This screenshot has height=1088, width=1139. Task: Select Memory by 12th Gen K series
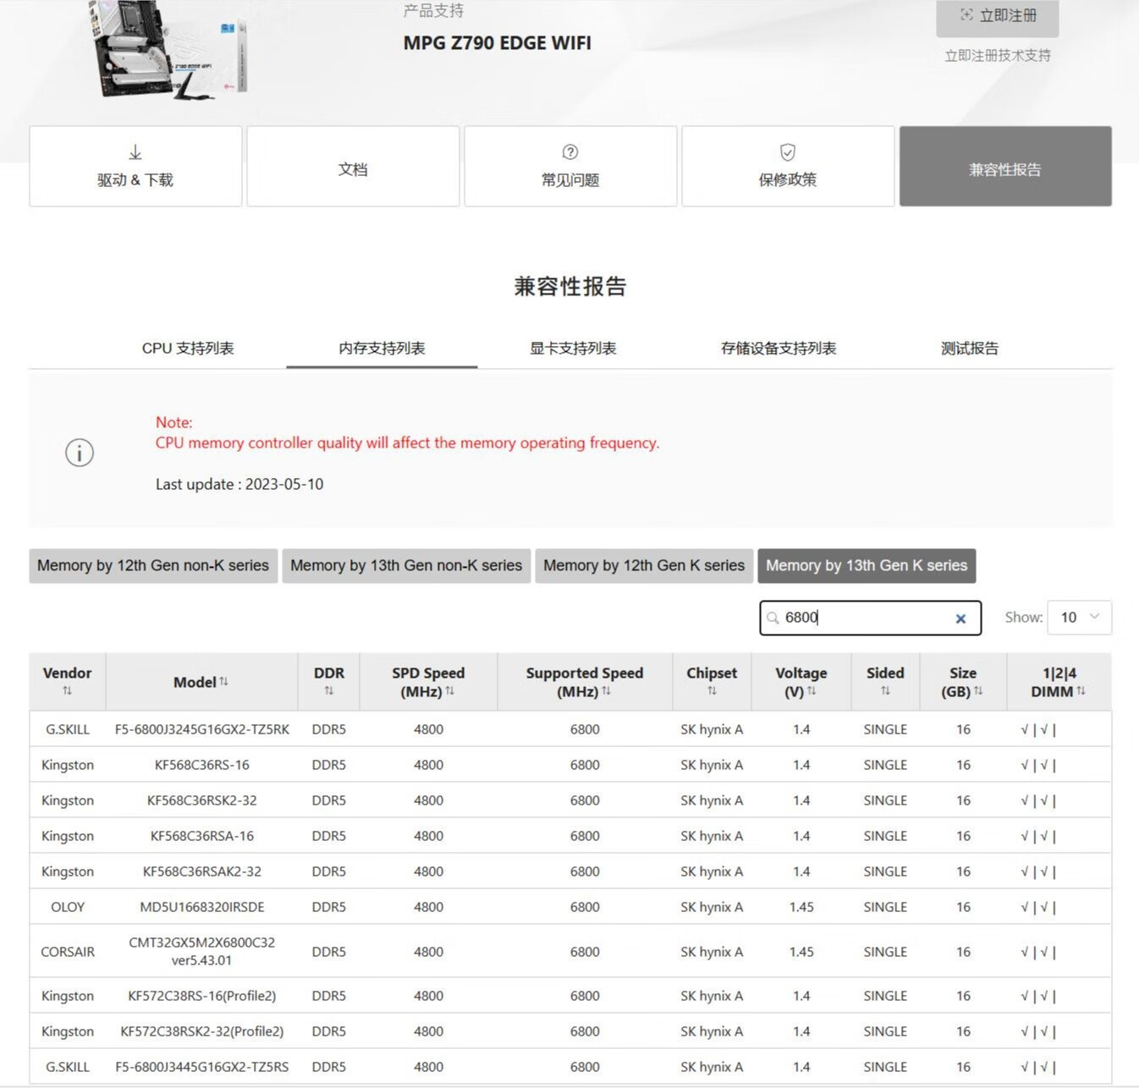coord(644,565)
